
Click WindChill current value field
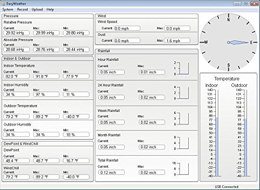17,177
